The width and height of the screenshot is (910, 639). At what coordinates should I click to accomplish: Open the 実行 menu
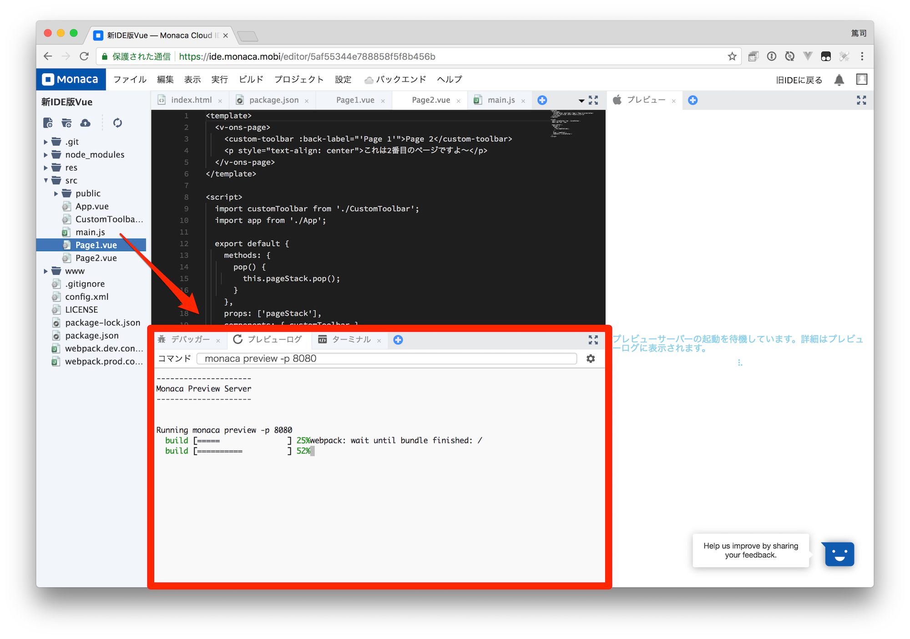(219, 80)
